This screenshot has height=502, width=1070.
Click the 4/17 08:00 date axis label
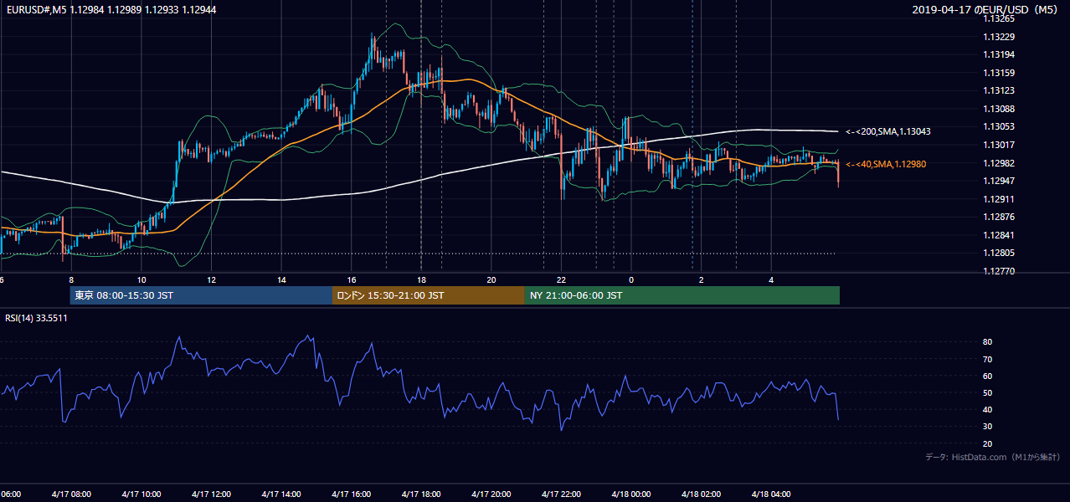pyautogui.click(x=70, y=494)
